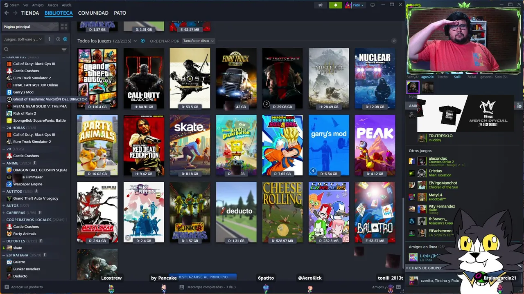The width and height of the screenshot is (524, 294).
Task: Open Euro Truck Simulator 2 cover
Action: pyautogui.click(x=236, y=78)
